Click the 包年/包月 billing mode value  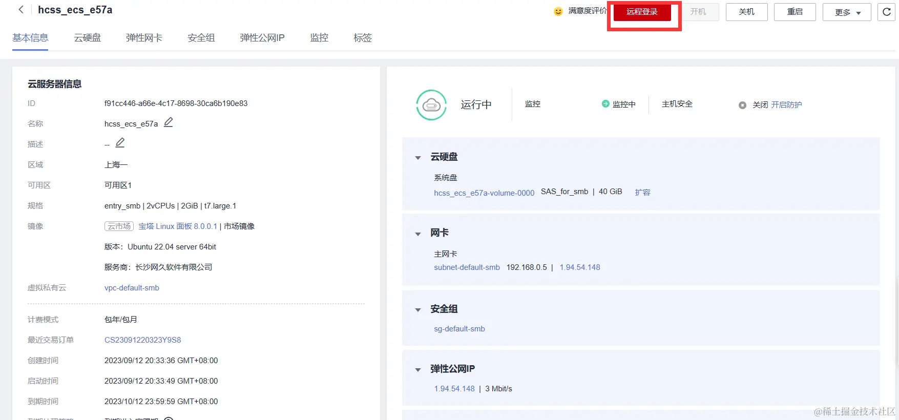click(x=121, y=320)
